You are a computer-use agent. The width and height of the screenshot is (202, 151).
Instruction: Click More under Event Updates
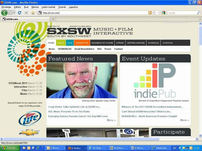[184, 120]
